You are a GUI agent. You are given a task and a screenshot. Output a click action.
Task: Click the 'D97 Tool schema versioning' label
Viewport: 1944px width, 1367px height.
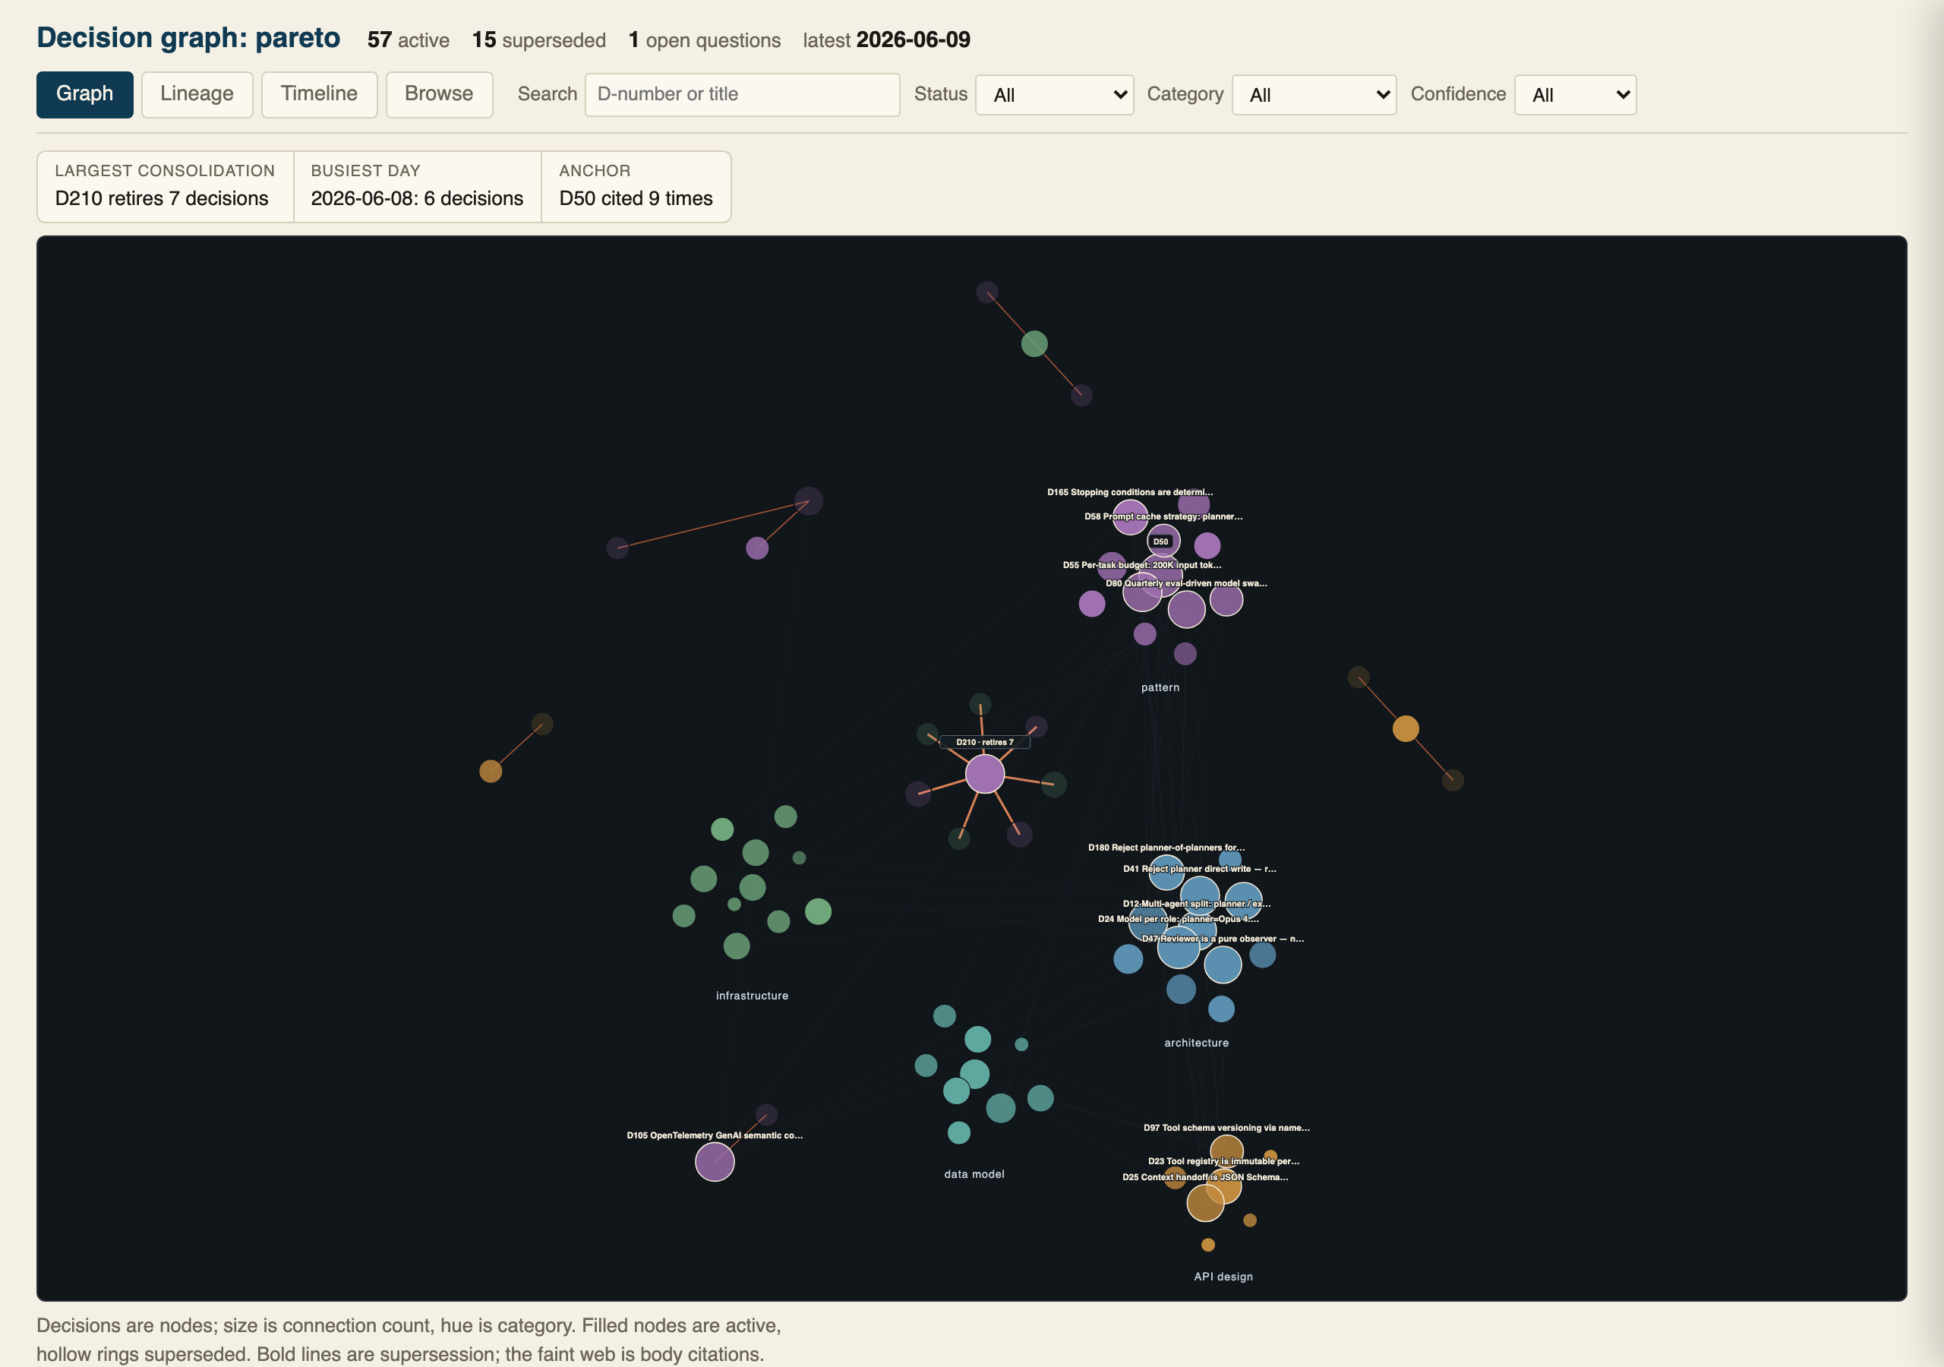(1226, 1127)
